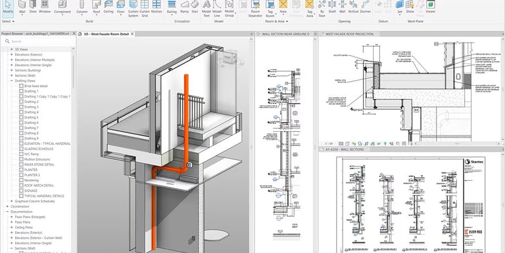Switch to WALL SECTION NEAR GRIDLINE D tab
The height and width of the screenshot is (253, 505).
click(x=285, y=34)
